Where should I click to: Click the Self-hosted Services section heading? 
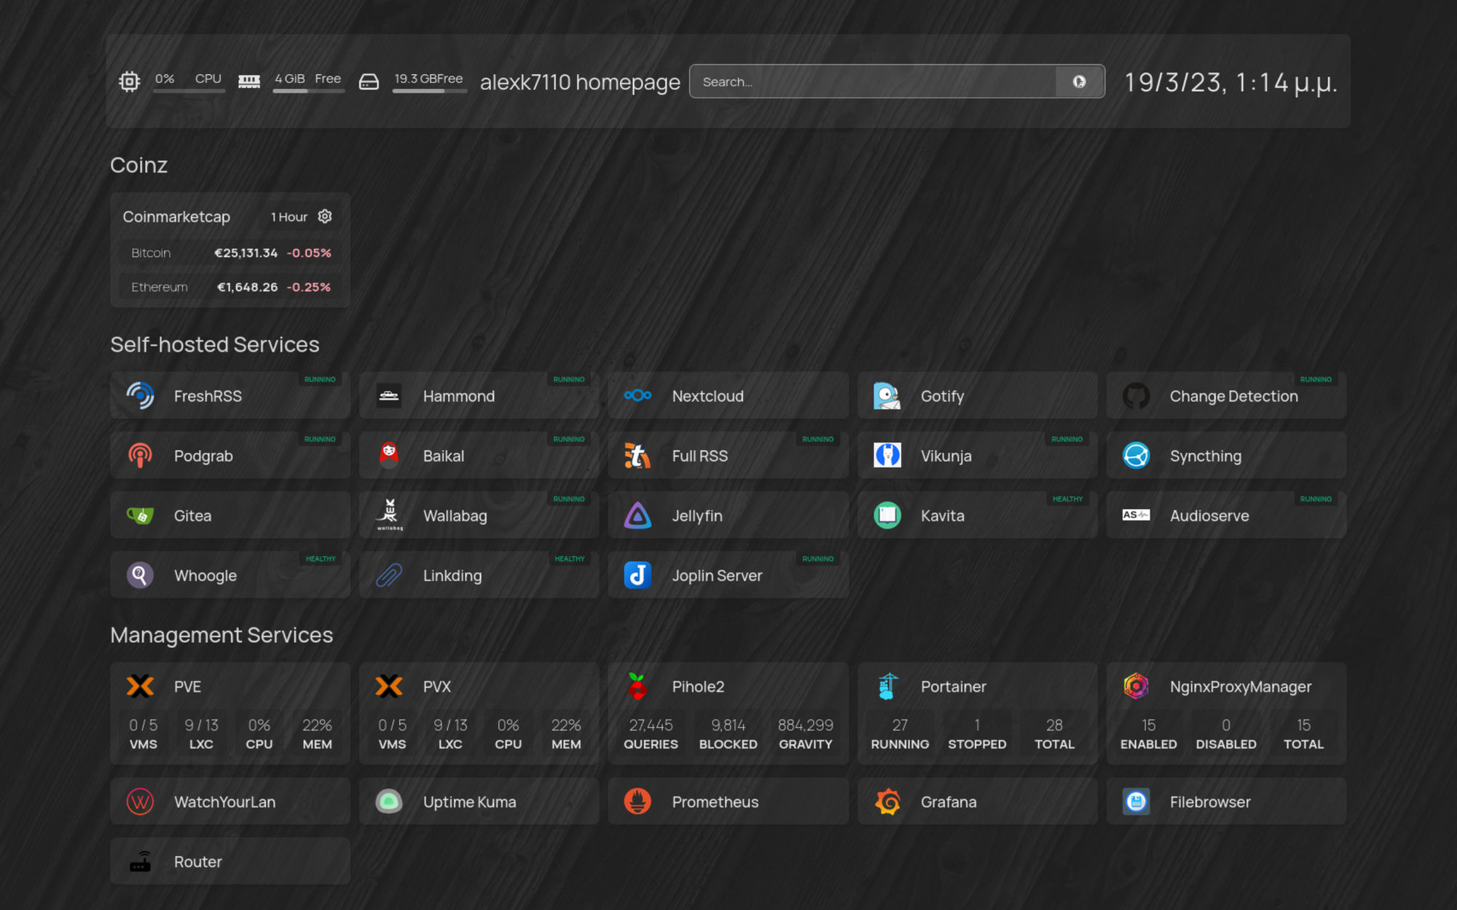[214, 344]
